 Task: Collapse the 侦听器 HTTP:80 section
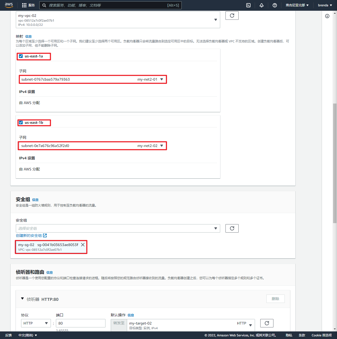pos(22,299)
